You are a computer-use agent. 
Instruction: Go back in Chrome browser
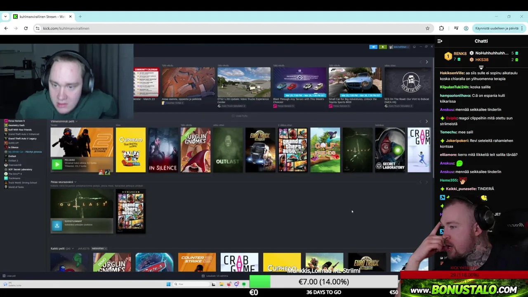[6, 28]
